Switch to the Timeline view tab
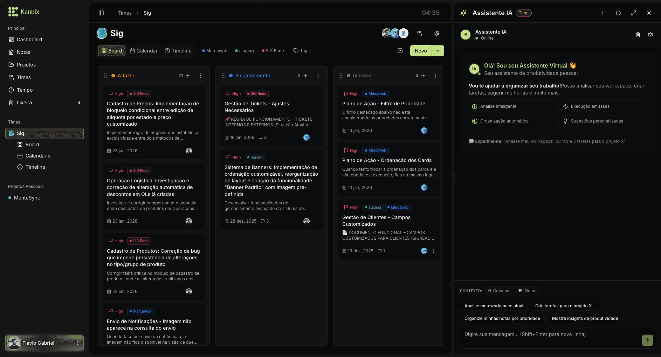The image size is (661, 357). click(178, 51)
